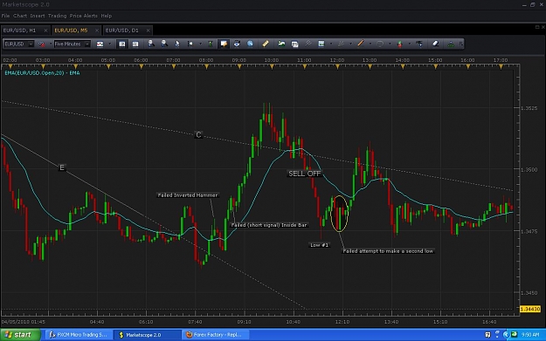Click the EMA(EUR/USD.Open,20) indicator label
Screen dimensions: 546x341
[x=42, y=73]
